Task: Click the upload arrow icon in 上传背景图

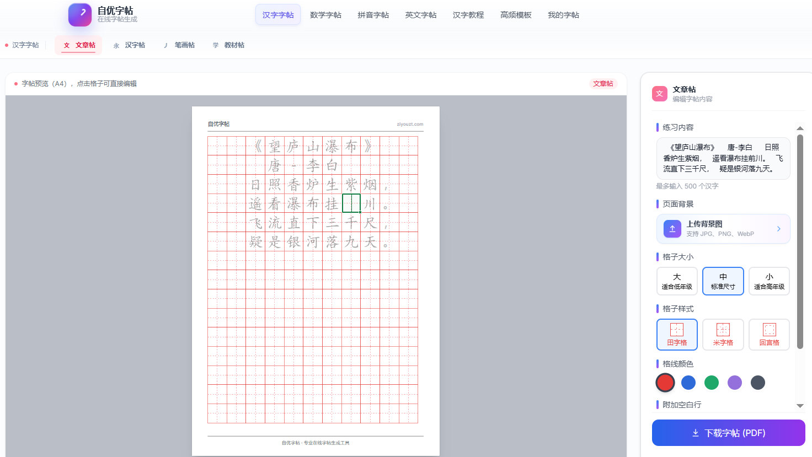Action: [672, 229]
